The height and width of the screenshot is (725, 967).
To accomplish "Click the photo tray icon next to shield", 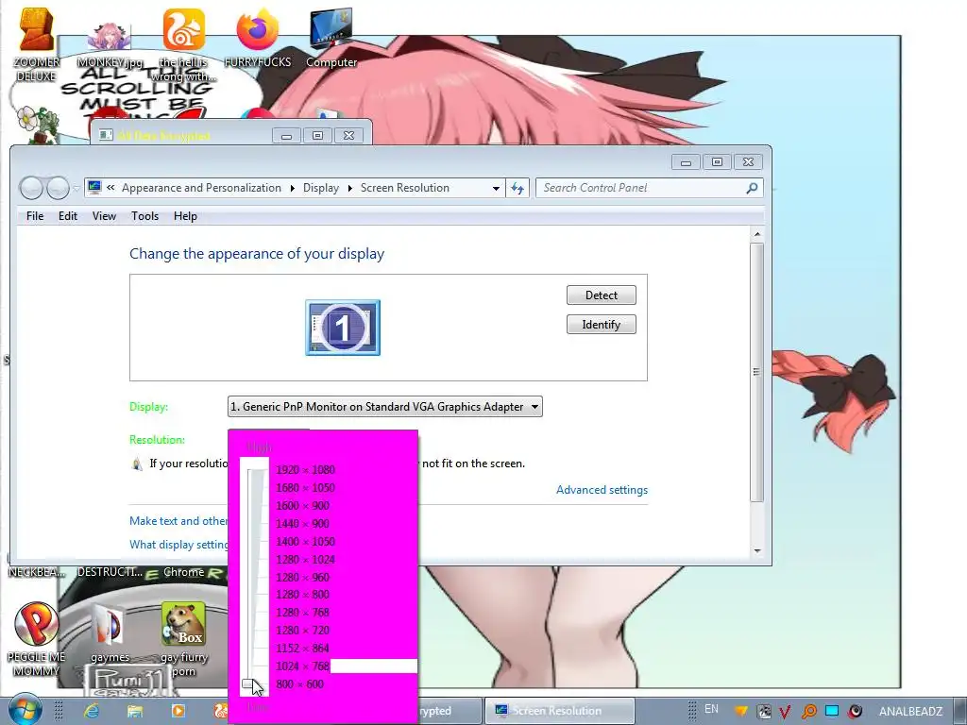I will click(x=763, y=712).
